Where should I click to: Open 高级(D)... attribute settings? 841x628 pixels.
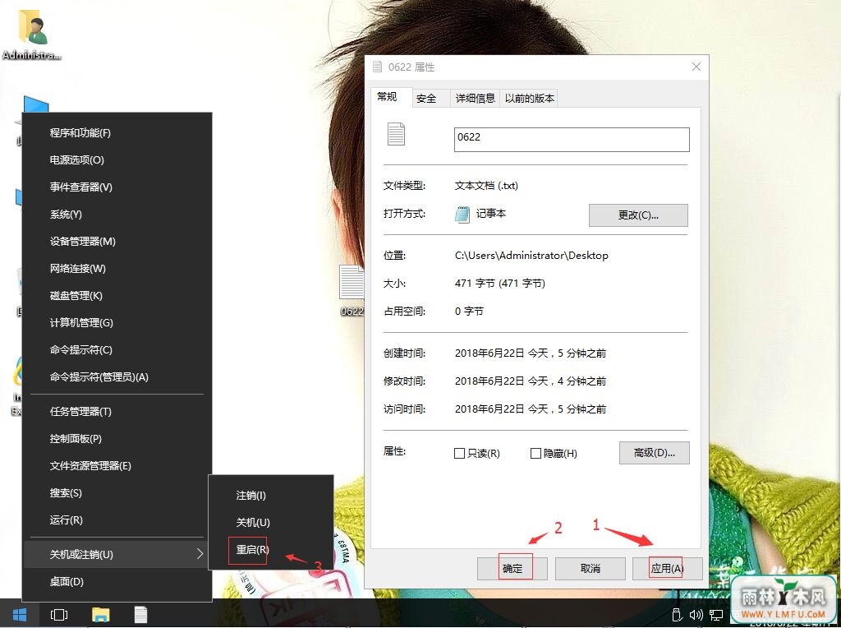tap(655, 453)
